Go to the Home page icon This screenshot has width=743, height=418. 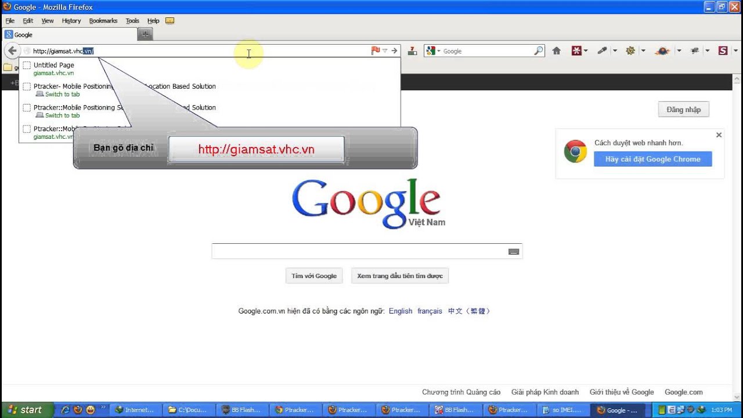pos(556,51)
